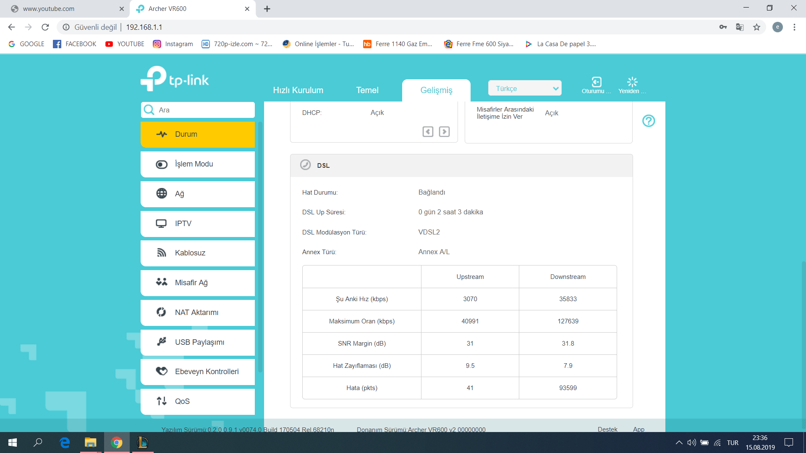Screen dimensions: 806x453
Task: Click the App link in the footer
Action: (x=639, y=429)
